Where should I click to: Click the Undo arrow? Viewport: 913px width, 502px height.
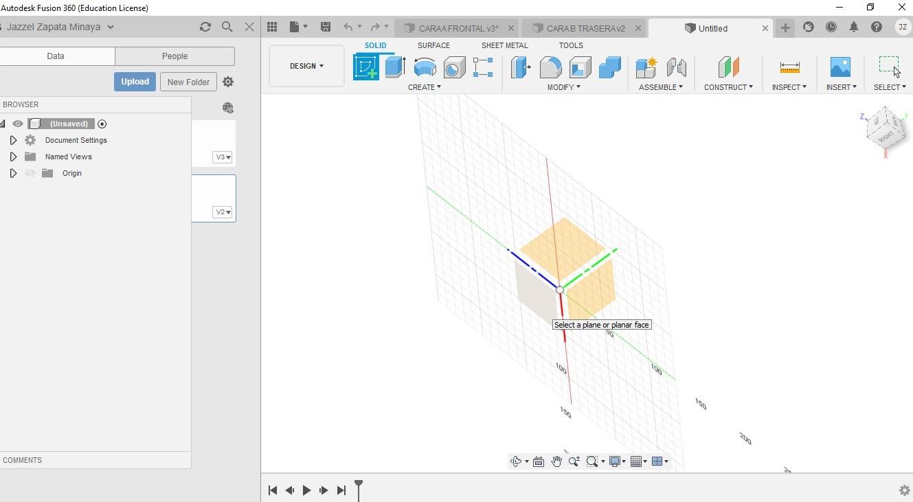point(348,27)
